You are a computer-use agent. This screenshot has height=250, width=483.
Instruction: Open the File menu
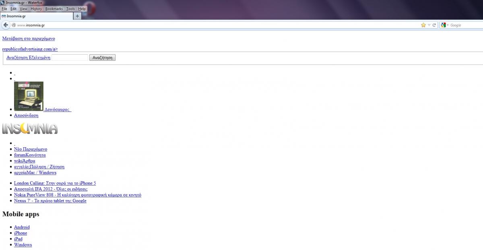point(4,8)
